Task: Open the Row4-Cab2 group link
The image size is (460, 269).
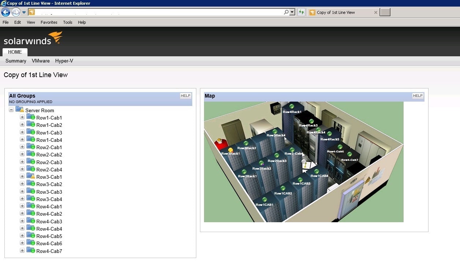Action: [49, 214]
